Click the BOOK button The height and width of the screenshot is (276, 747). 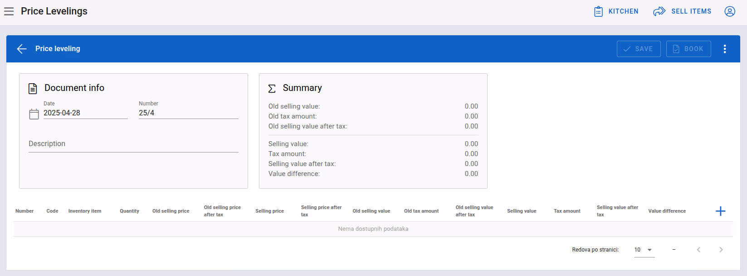pos(688,49)
